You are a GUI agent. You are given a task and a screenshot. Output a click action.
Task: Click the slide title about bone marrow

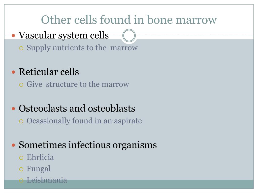click(129, 20)
